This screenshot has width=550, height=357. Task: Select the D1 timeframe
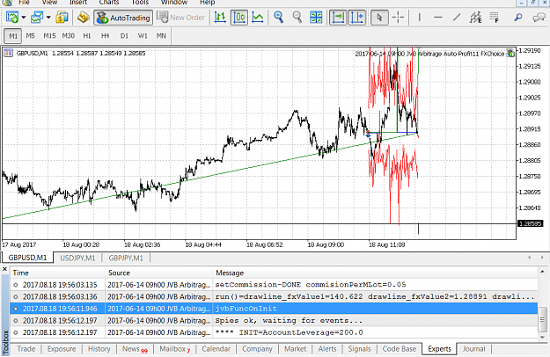coord(124,36)
